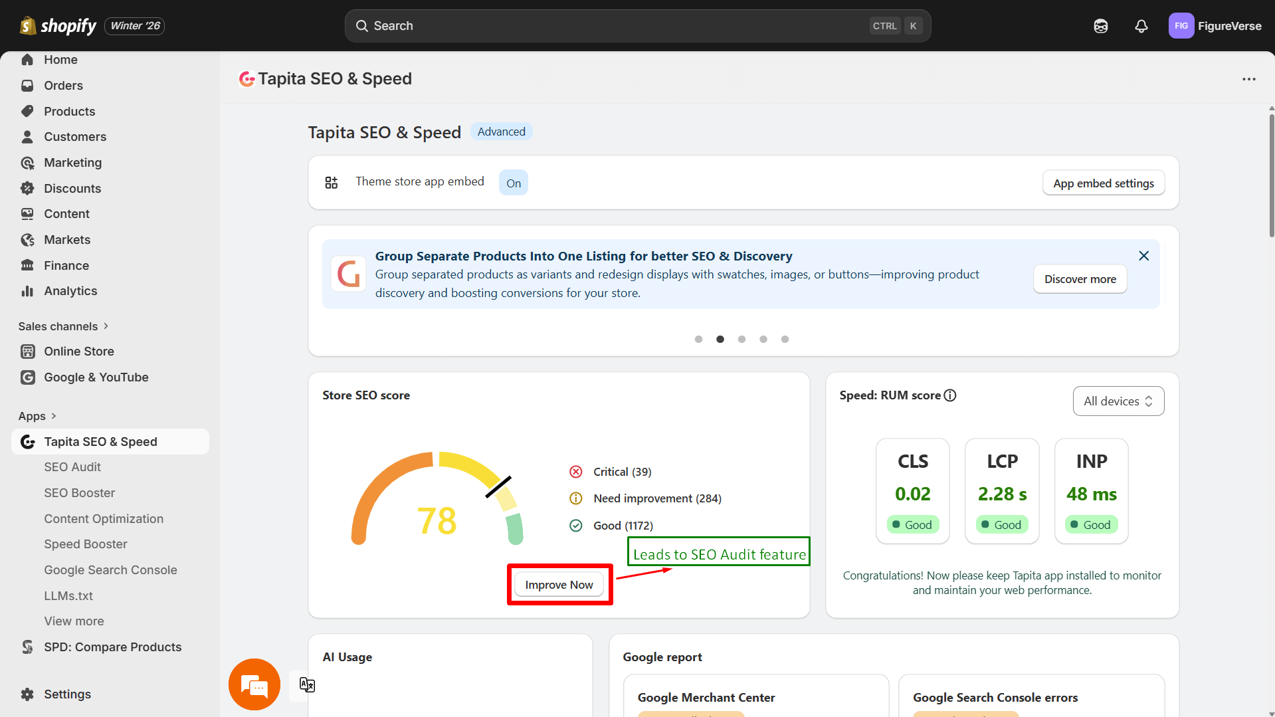
Task: Click the INP 48 ms score card
Action: [1092, 491]
